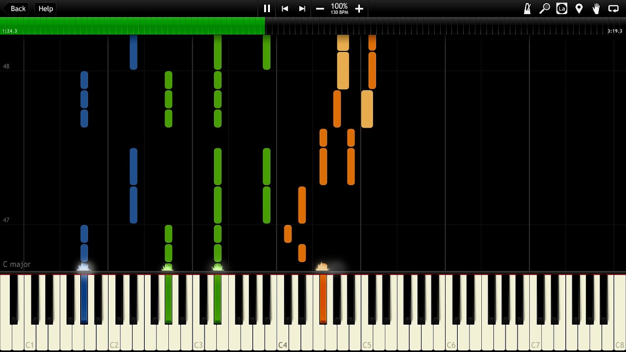Click the 1:24.3 elapsed time label

10,31
